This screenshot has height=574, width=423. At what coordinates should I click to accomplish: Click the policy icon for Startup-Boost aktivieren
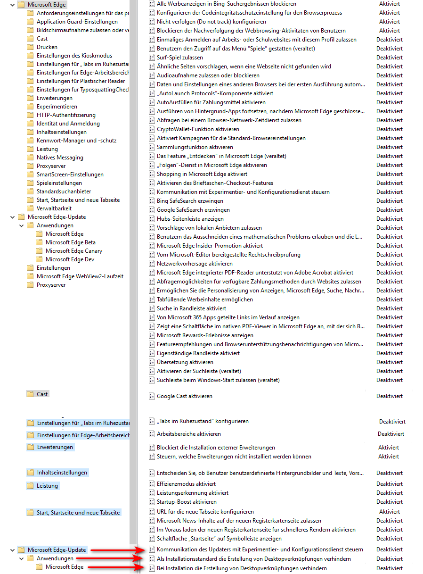pyautogui.click(x=152, y=502)
